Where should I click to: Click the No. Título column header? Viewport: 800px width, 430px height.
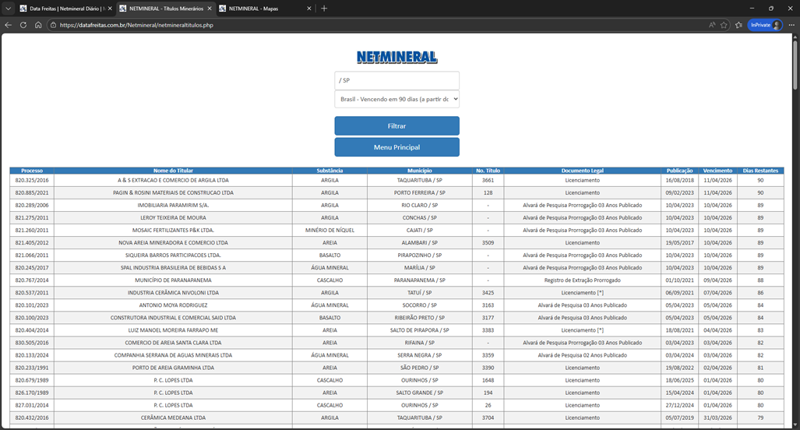click(x=488, y=171)
